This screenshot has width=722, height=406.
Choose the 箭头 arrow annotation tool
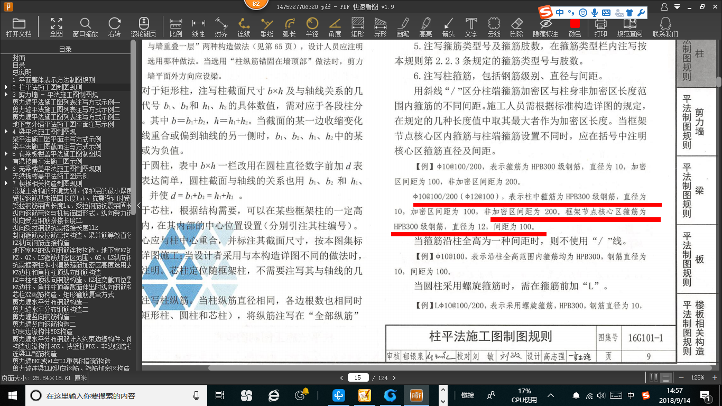[448, 27]
